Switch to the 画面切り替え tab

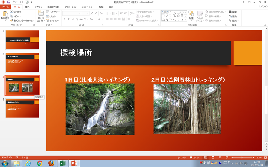53,7
